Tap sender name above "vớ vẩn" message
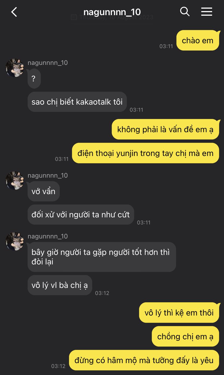Image resolution: width=224 pixels, height=375 pixels. click(48, 175)
